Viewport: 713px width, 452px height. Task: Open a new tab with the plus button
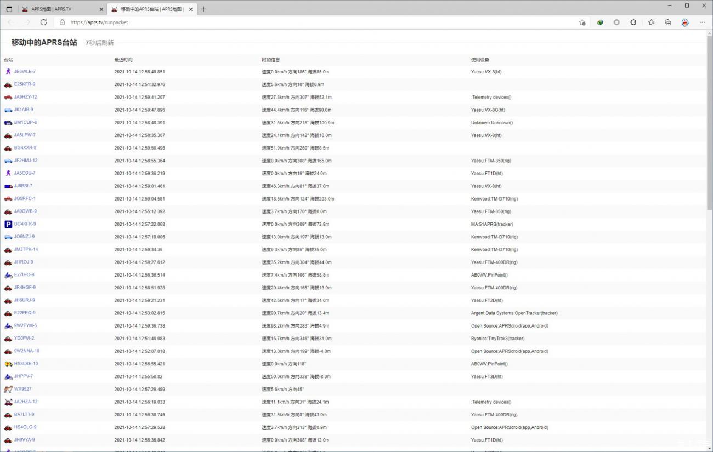(203, 9)
